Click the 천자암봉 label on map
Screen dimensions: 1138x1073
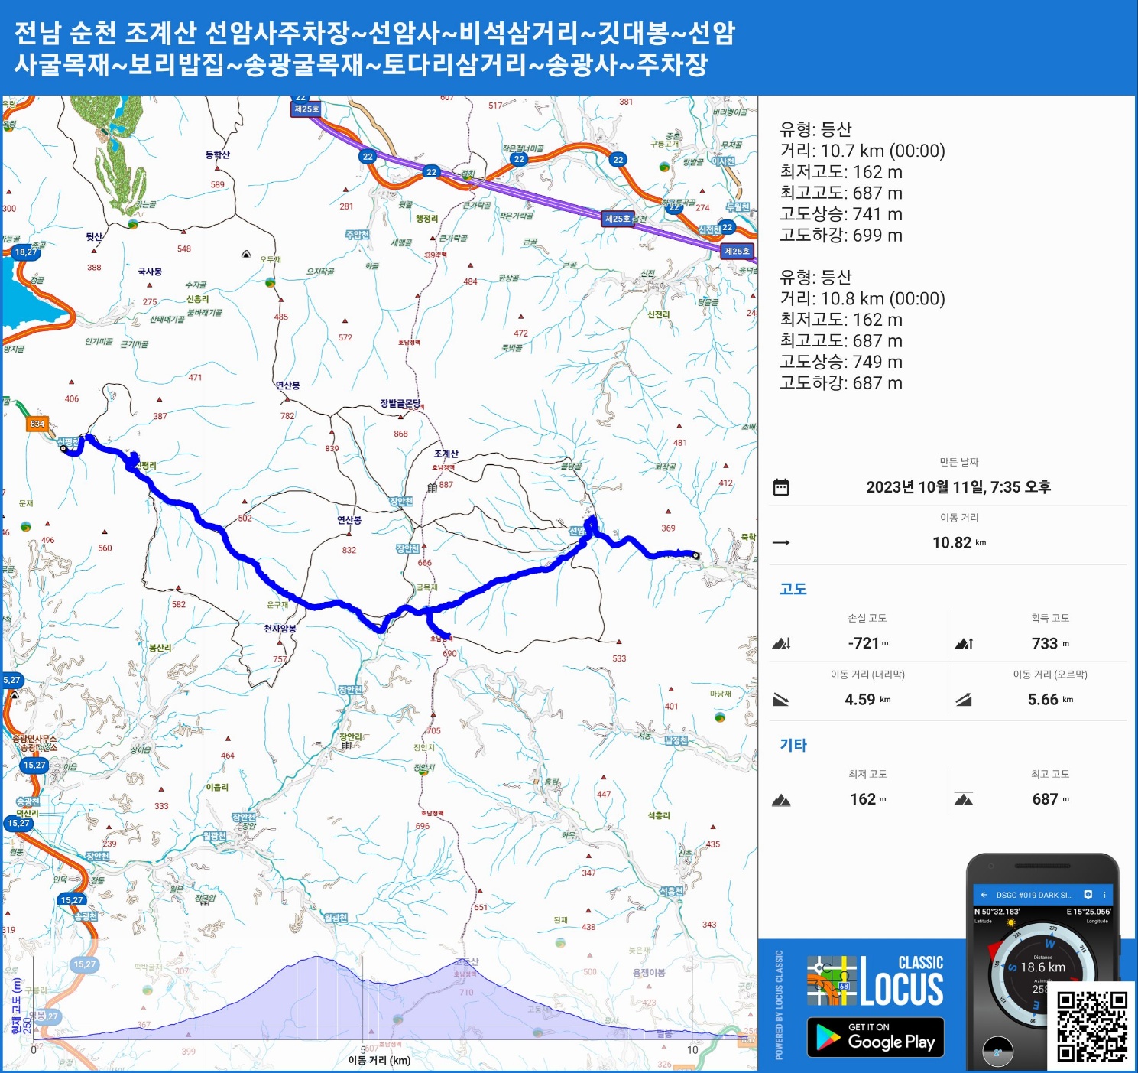pyautogui.click(x=280, y=629)
